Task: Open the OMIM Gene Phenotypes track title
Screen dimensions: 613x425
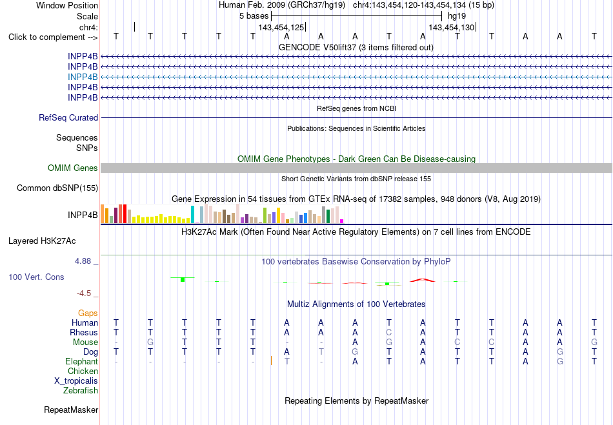Action: [356, 159]
